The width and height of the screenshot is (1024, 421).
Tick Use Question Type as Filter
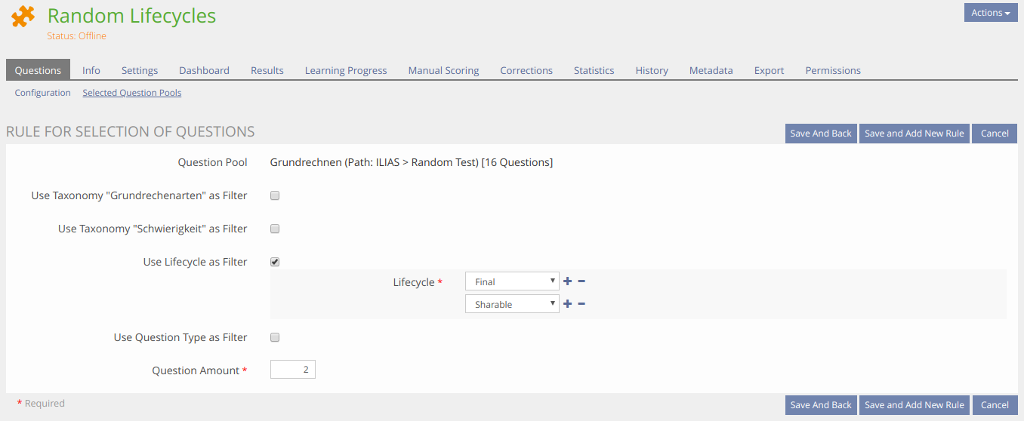click(275, 337)
